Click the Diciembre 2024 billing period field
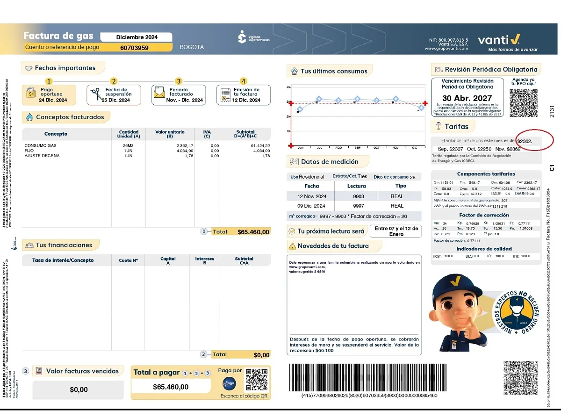This screenshot has width=561, height=411. click(137, 37)
